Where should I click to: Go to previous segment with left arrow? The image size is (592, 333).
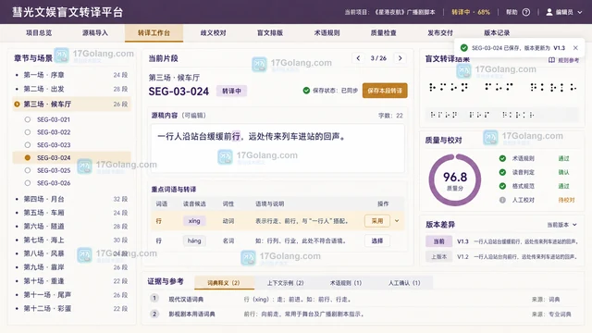358,58
